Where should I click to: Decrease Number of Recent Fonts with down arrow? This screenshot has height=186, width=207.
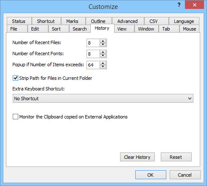(103, 56)
